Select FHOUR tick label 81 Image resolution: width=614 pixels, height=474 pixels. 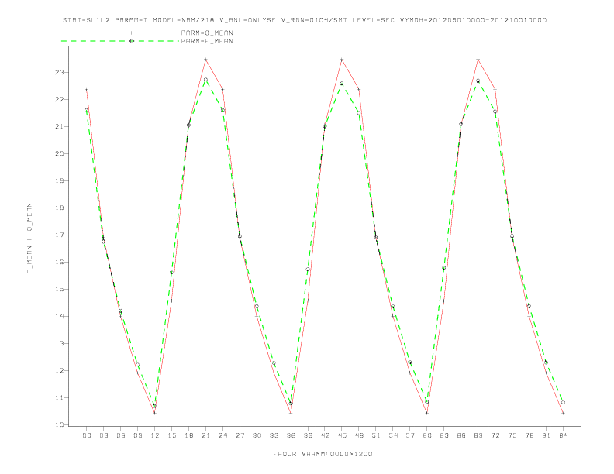(x=547, y=435)
